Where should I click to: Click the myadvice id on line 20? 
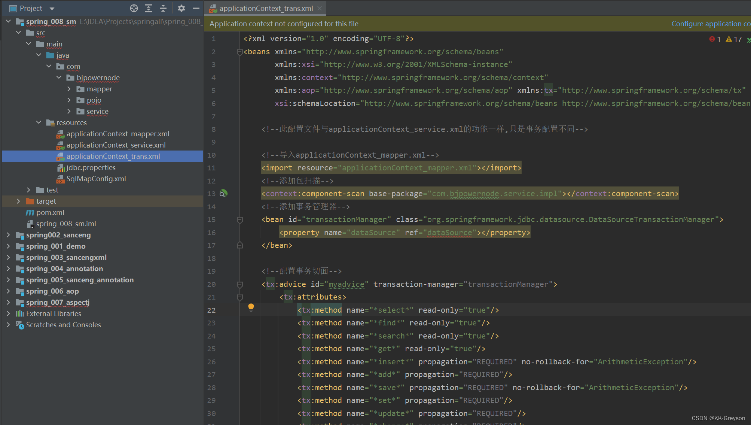coord(347,284)
